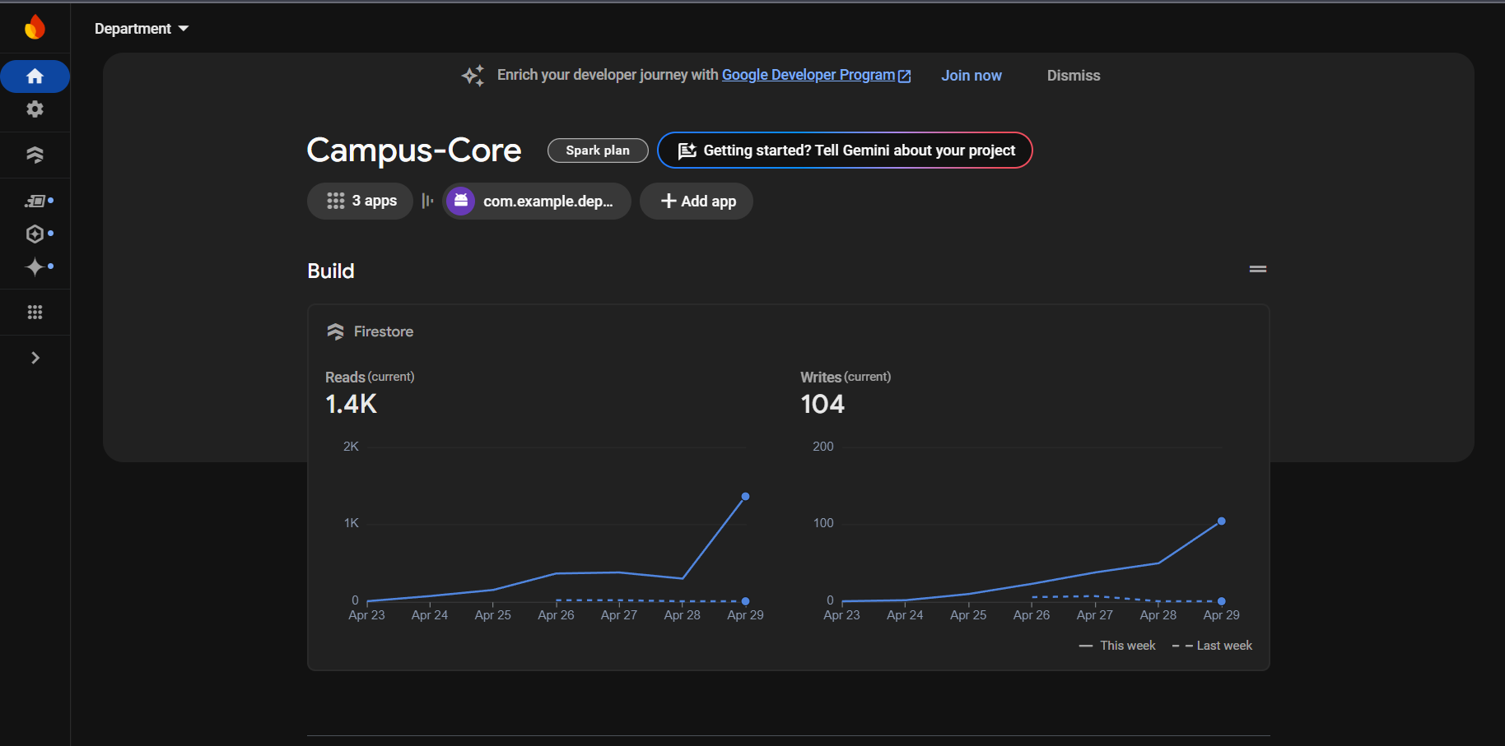Open the Run category truck icon
Viewport: 1505px width, 746px height.
tap(35, 201)
